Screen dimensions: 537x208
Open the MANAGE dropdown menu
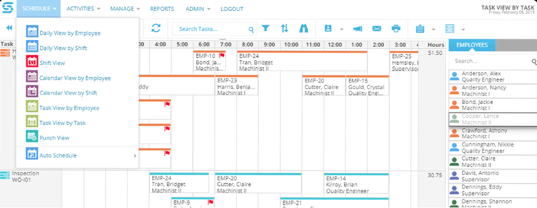coord(125,9)
